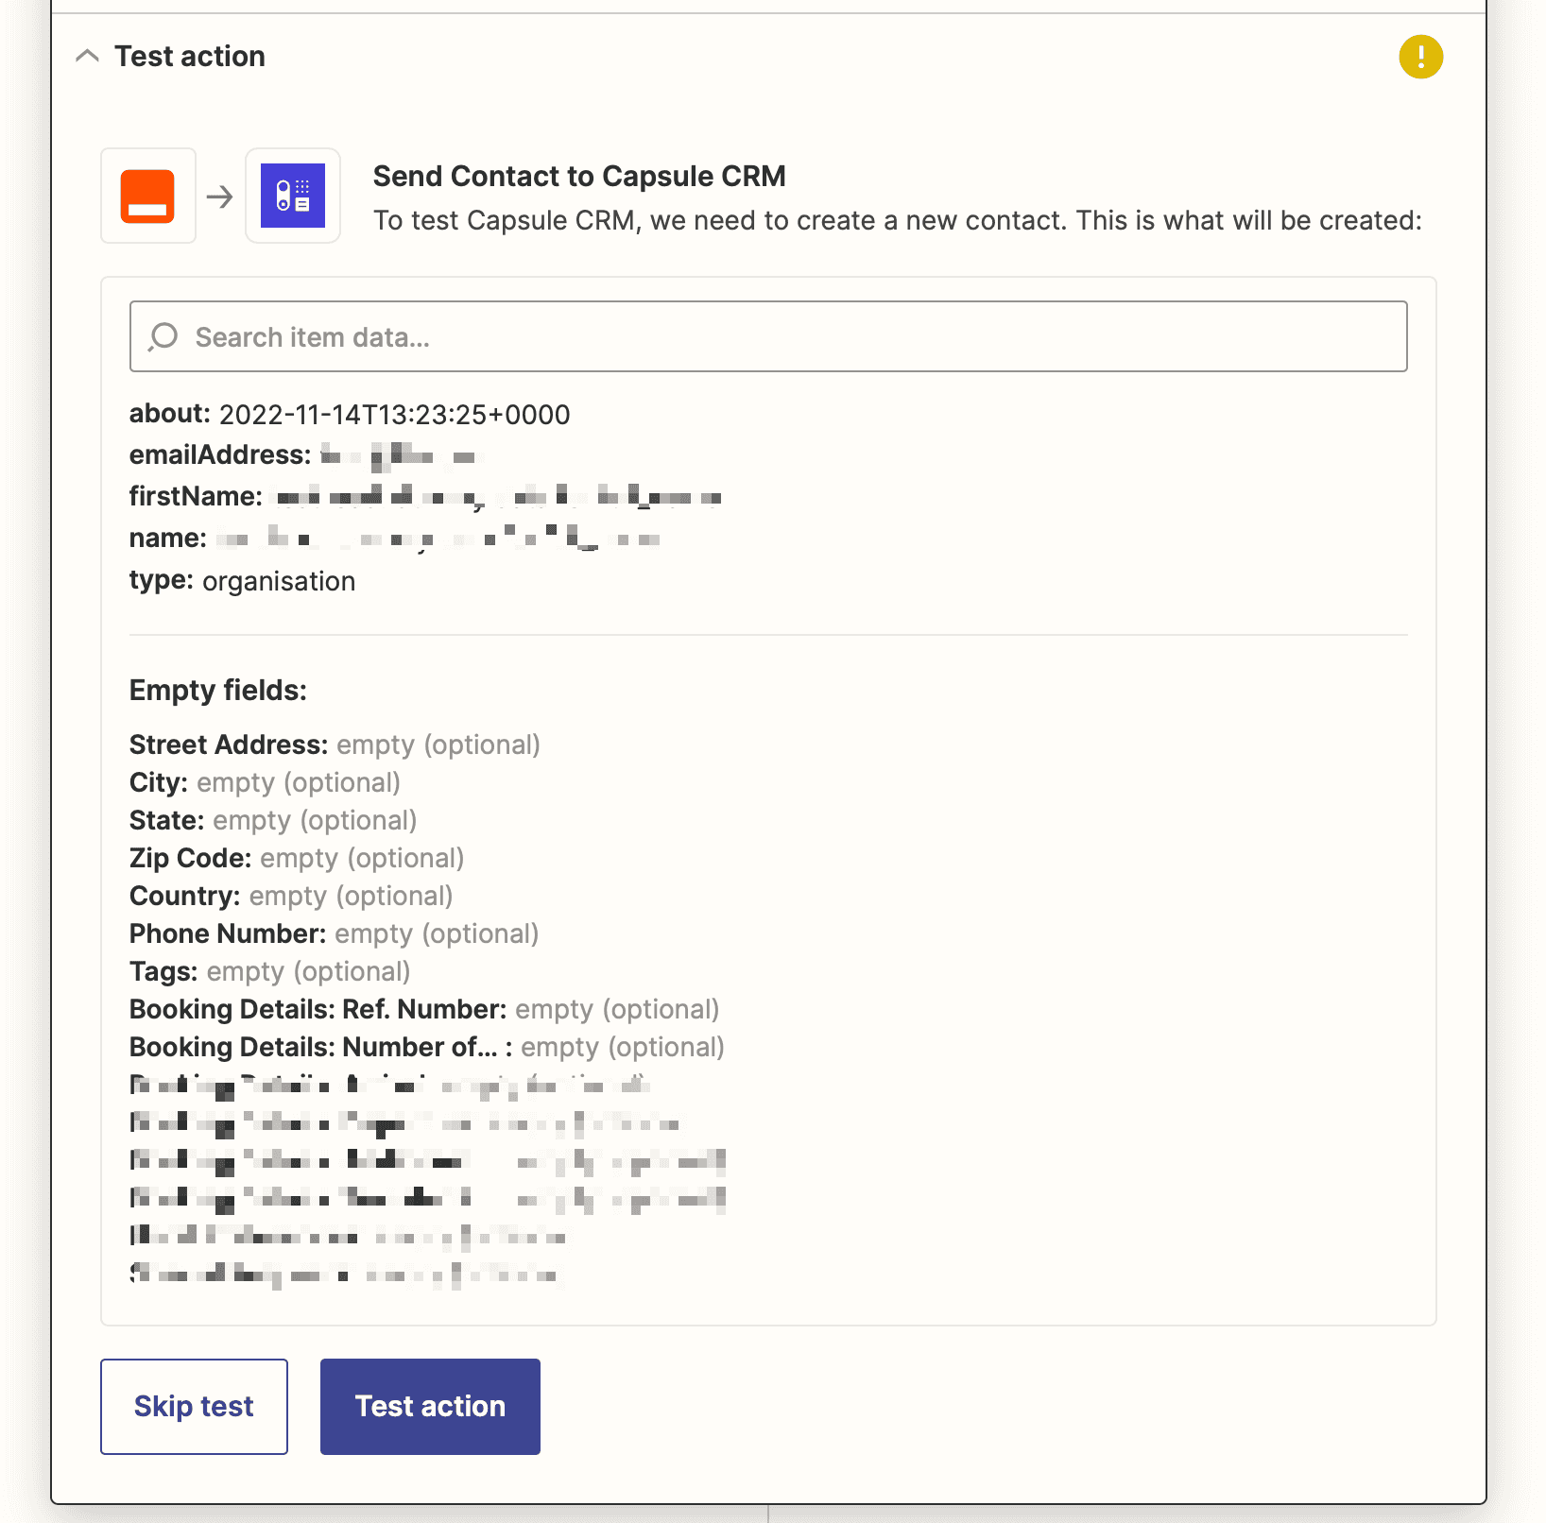Viewport: 1546px width, 1523px height.
Task: Click the firstName field row
Action: coord(425,497)
